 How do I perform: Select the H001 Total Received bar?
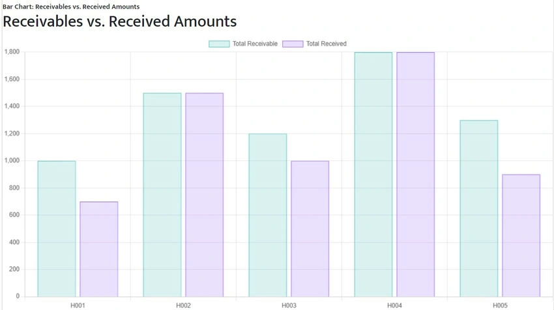pyautogui.click(x=99, y=249)
